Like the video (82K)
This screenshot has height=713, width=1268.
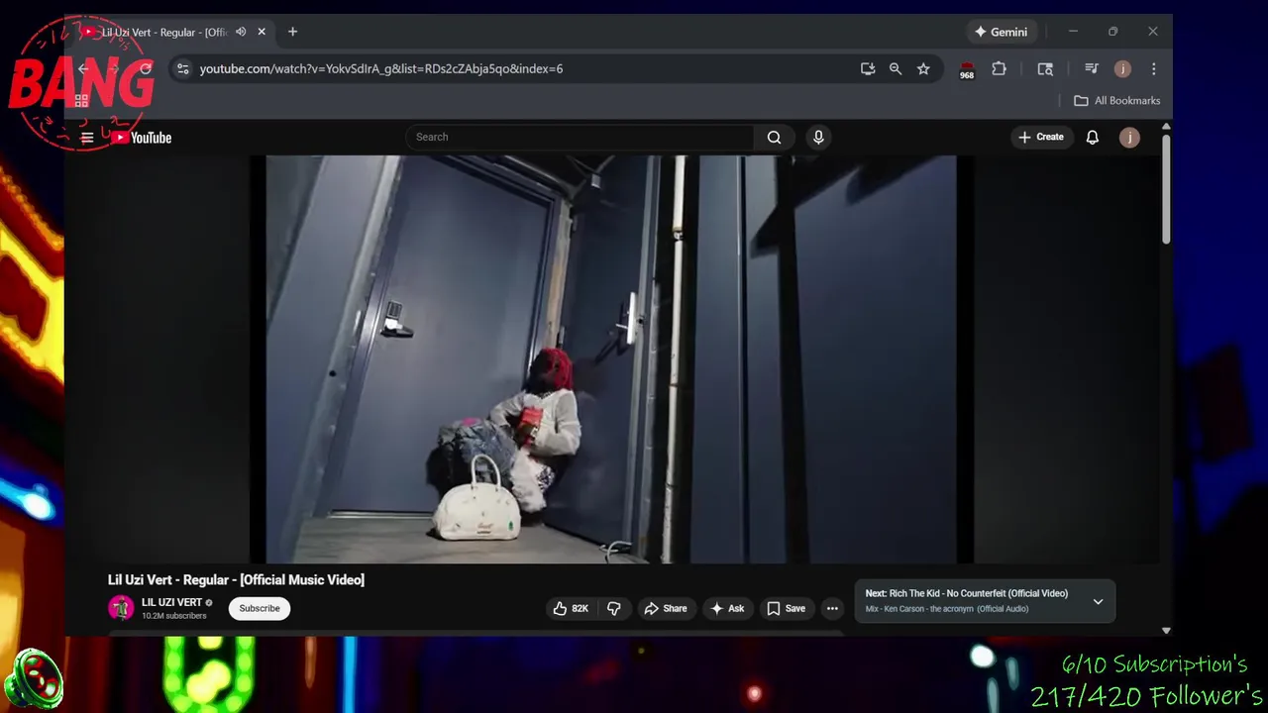(x=571, y=608)
